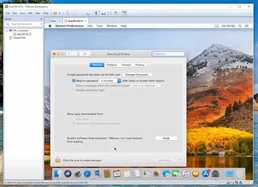Enter full screen mode in VMware toolbar
The height and width of the screenshot is (187, 258).
click(x=109, y=13)
